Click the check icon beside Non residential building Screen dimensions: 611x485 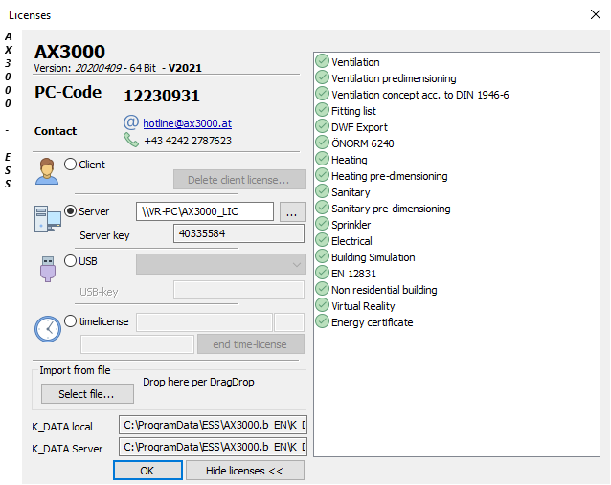tap(322, 289)
